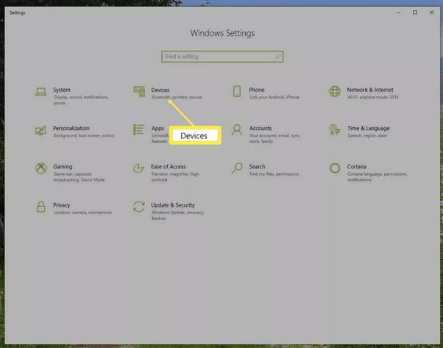Screen dimensions: 443x348
Task: Click 'Game bar, captures, broadcasting' description
Action: (79, 177)
